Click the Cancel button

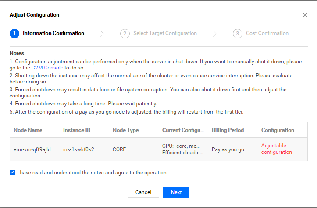[143, 192]
